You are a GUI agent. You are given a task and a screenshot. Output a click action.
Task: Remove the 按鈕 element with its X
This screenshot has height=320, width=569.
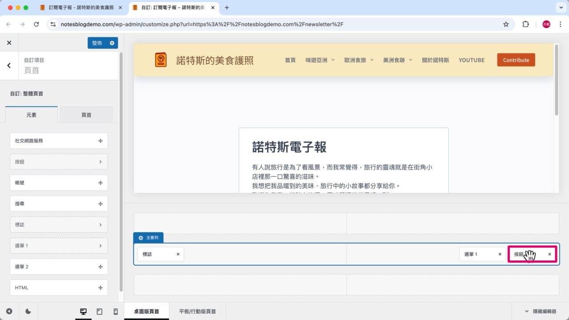pyautogui.click(x=549, y=254)
